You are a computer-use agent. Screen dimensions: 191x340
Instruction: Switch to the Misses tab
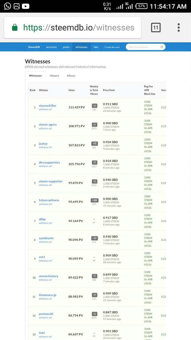tap(71, 76)
